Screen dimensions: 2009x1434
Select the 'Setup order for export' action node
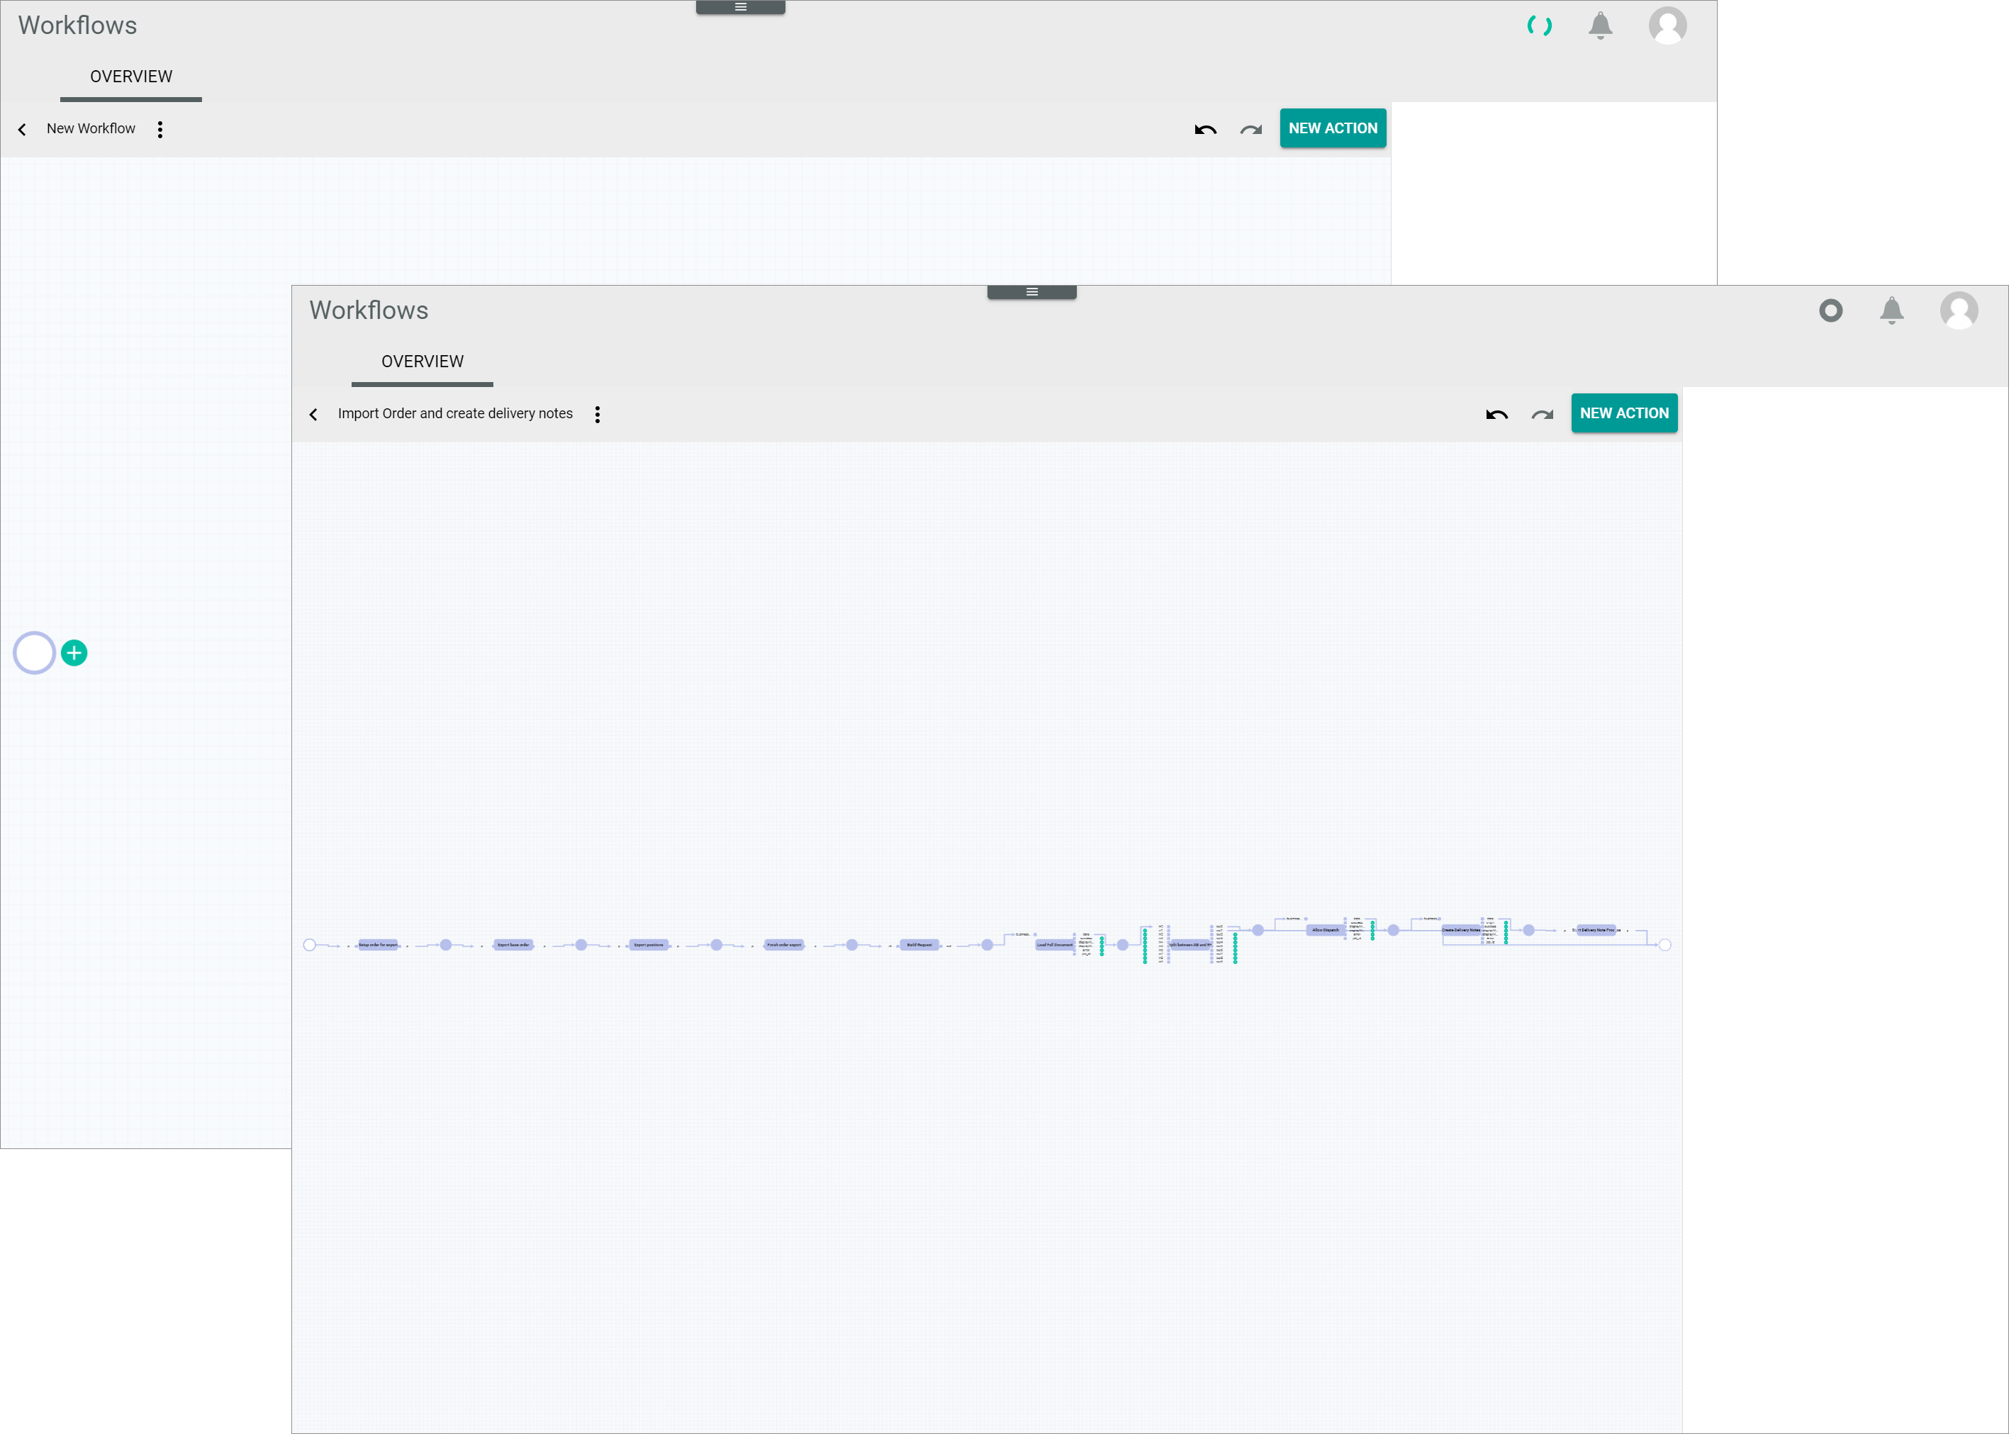[378, 945]
